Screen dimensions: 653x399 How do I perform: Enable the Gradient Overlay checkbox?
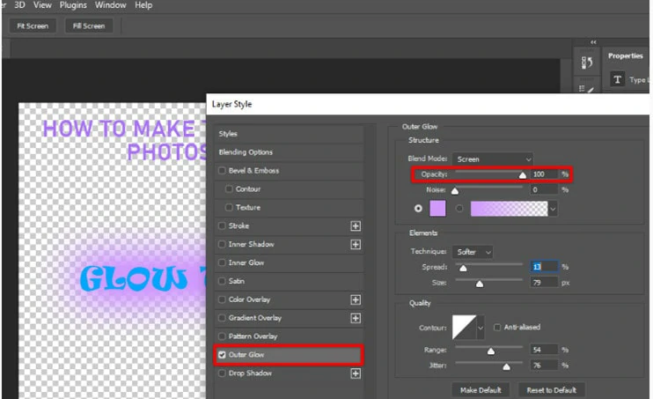(222, 318)
